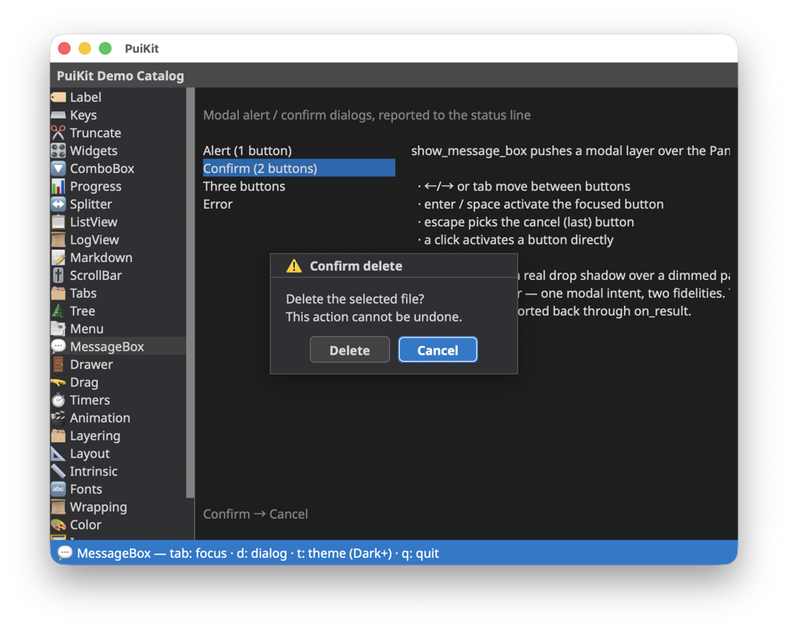Screen dimensions: 788x631
Task: Select Alert (1 button) in the list
Action: [x=299, y=151]
